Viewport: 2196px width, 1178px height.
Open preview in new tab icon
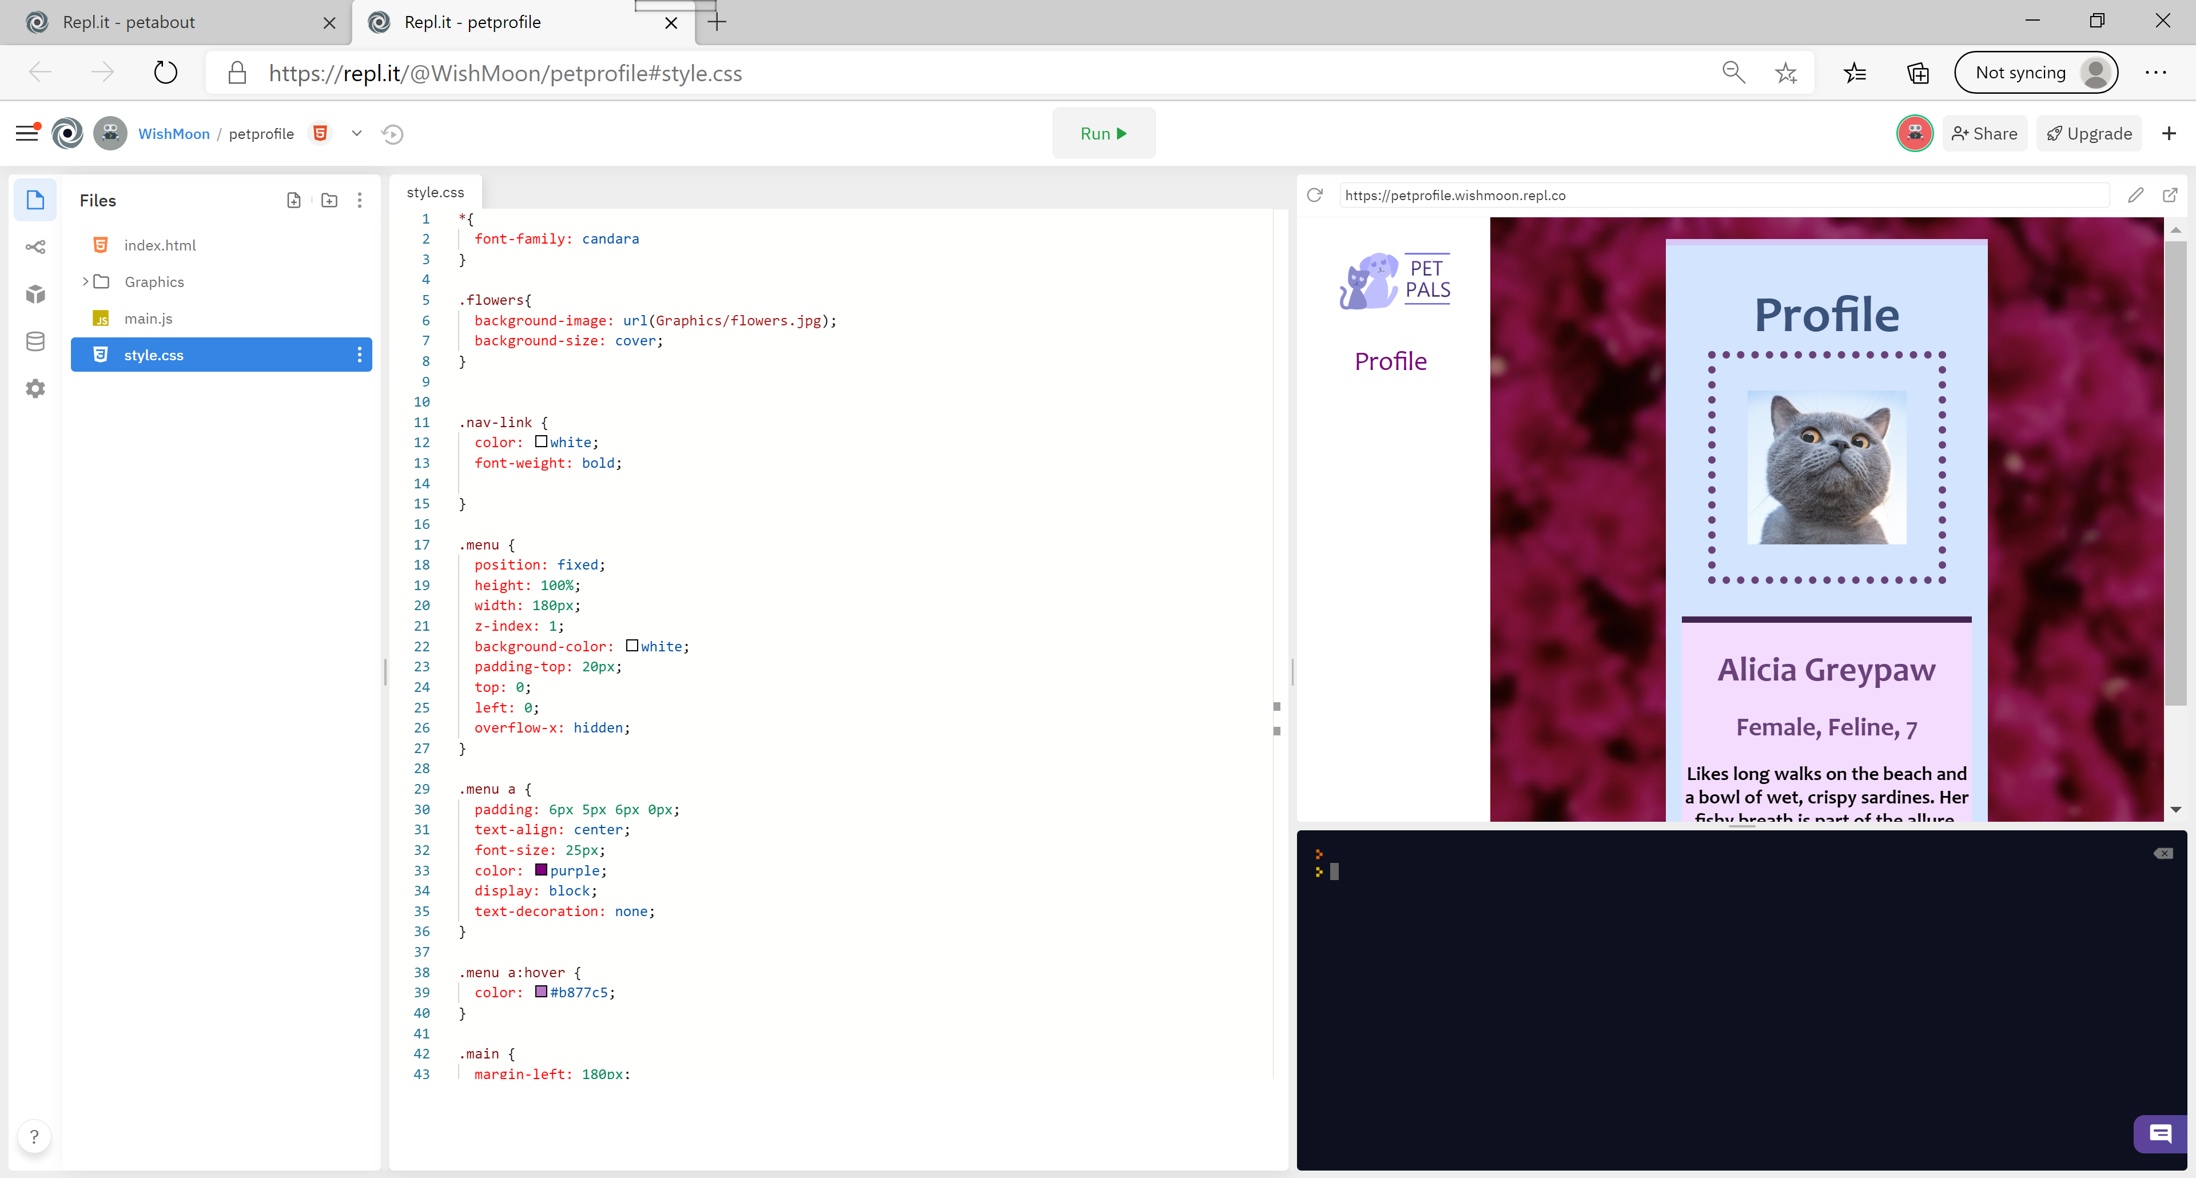coord(2170,195)
